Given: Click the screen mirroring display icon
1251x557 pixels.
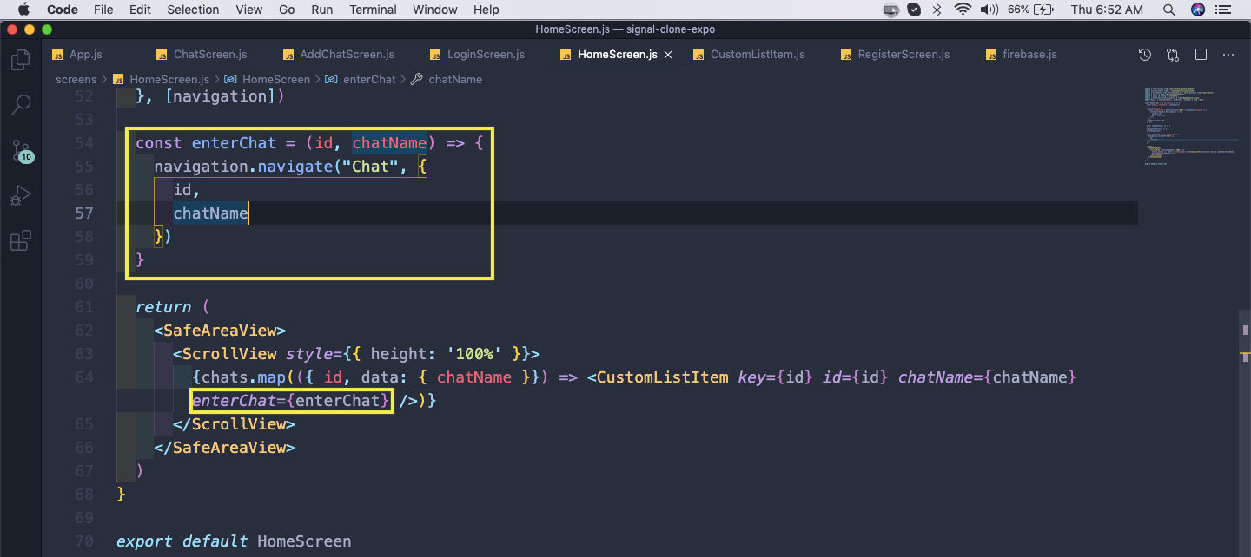Looking at the screenshot, I should pyautogui.click(x=891, y=10).
